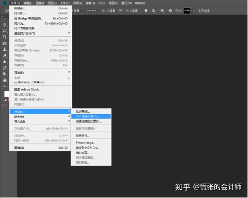Choose Photomerge entry

point(91,142)
